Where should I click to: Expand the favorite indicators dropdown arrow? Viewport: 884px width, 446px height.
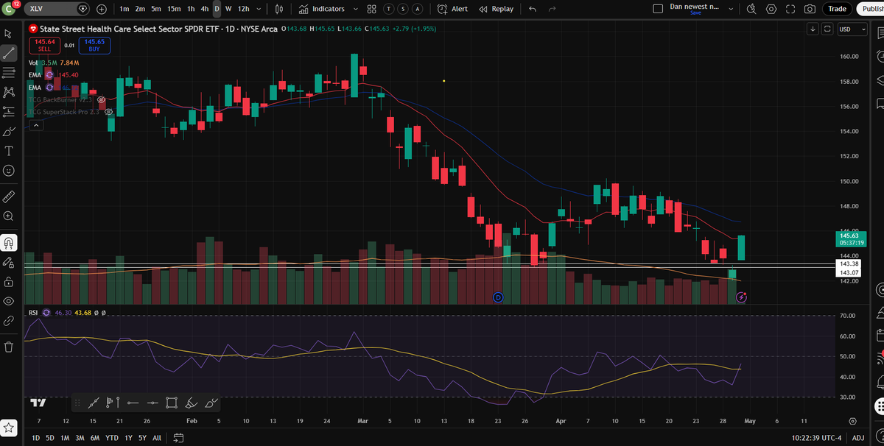tap(356, 9)
